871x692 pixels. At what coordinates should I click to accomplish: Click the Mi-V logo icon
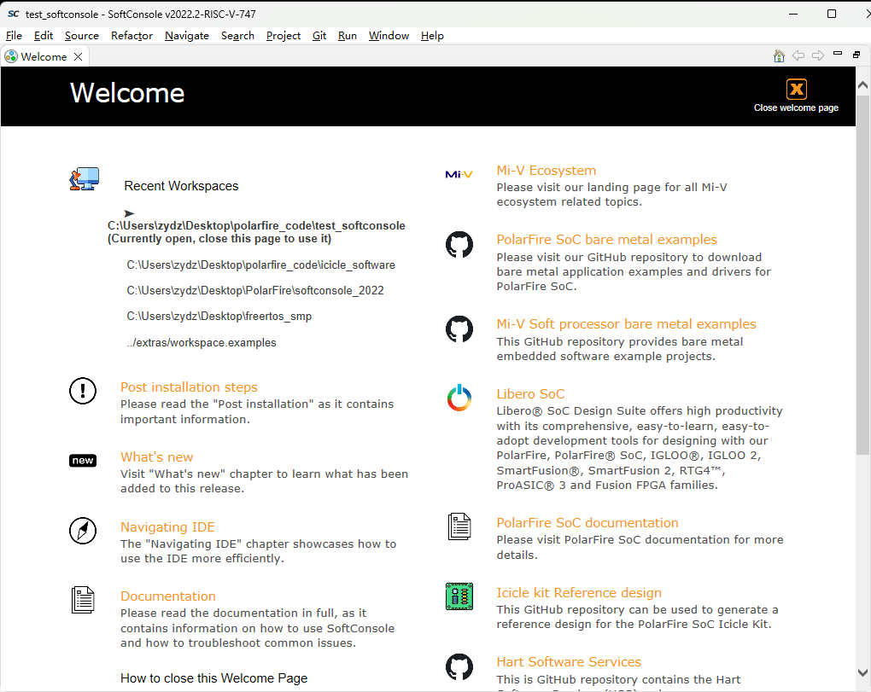click(459, 174)
